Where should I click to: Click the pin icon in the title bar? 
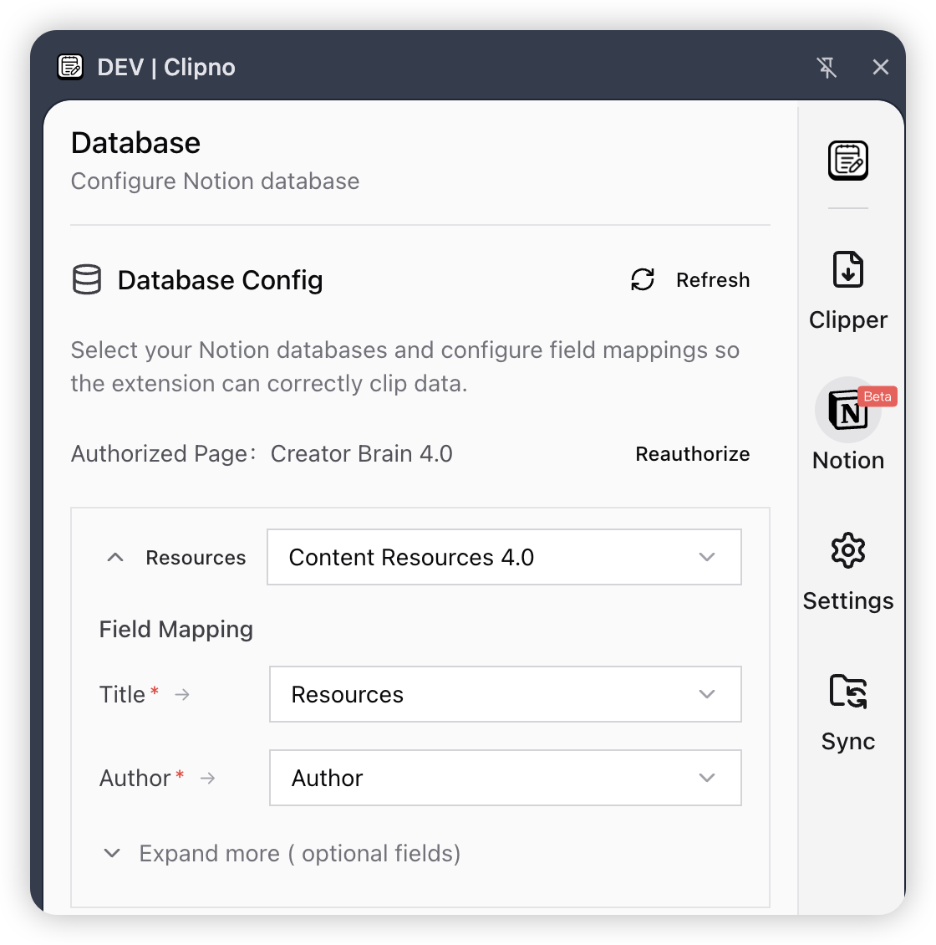pyautogui.click(x=827, y=68)
